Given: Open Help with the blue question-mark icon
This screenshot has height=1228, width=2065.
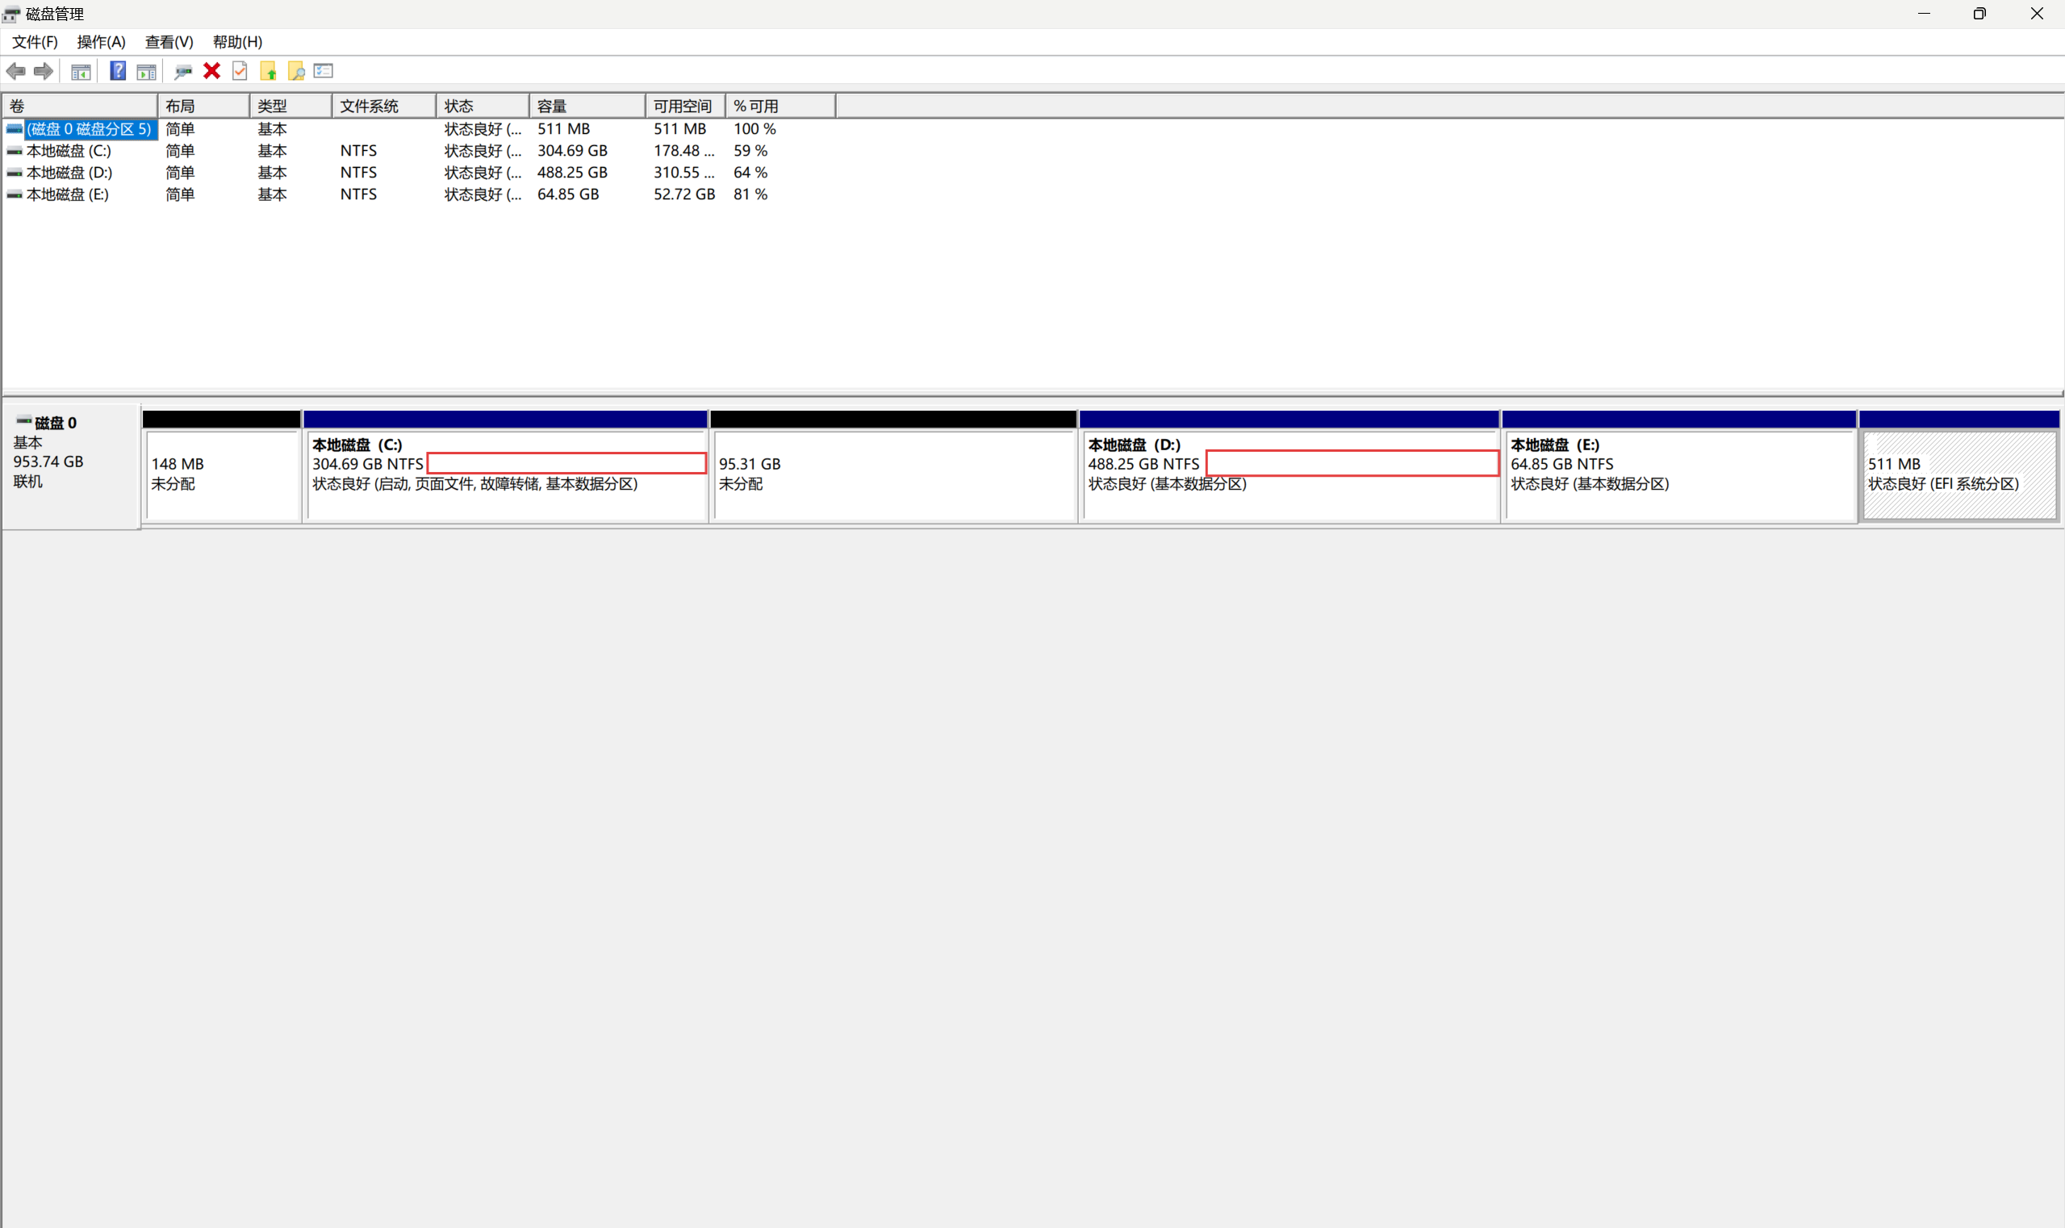Looking at the screenshot, I should pyautogui.click(x=118, y=71).
